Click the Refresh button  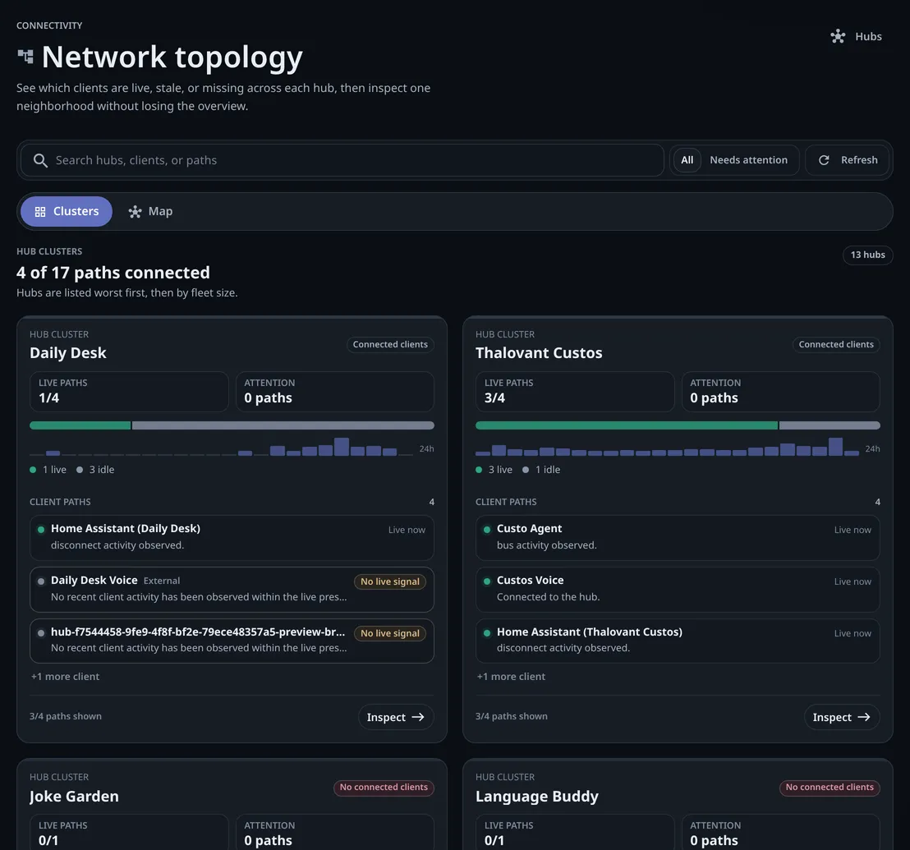tap(848, 160)
